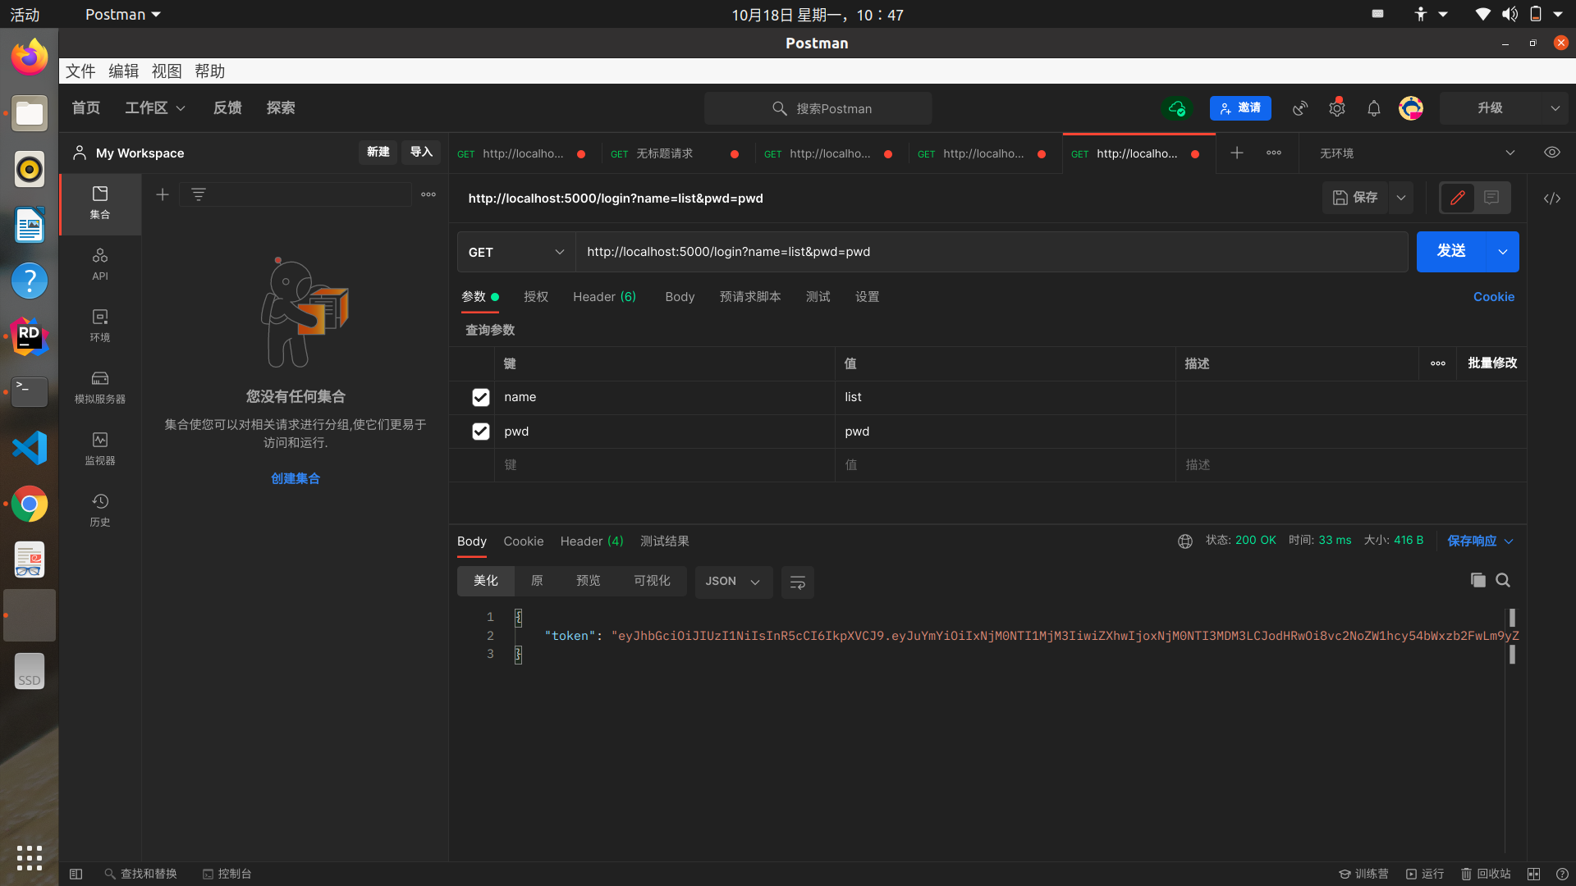Click the 邀请 invite button
Viewport: 1576px width, 886px height.
tap(1240, 108)
